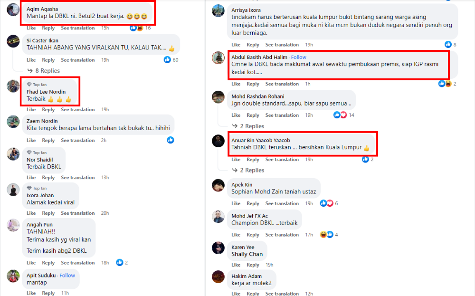The width and height of the screenshot is (475, 296).
Task: Open Abdul Basith Abd Halim's profile photo
Action: click(218, 57)
